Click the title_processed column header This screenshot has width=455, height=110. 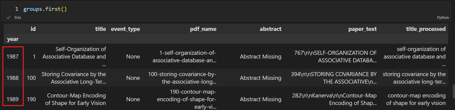click(426, 29)
